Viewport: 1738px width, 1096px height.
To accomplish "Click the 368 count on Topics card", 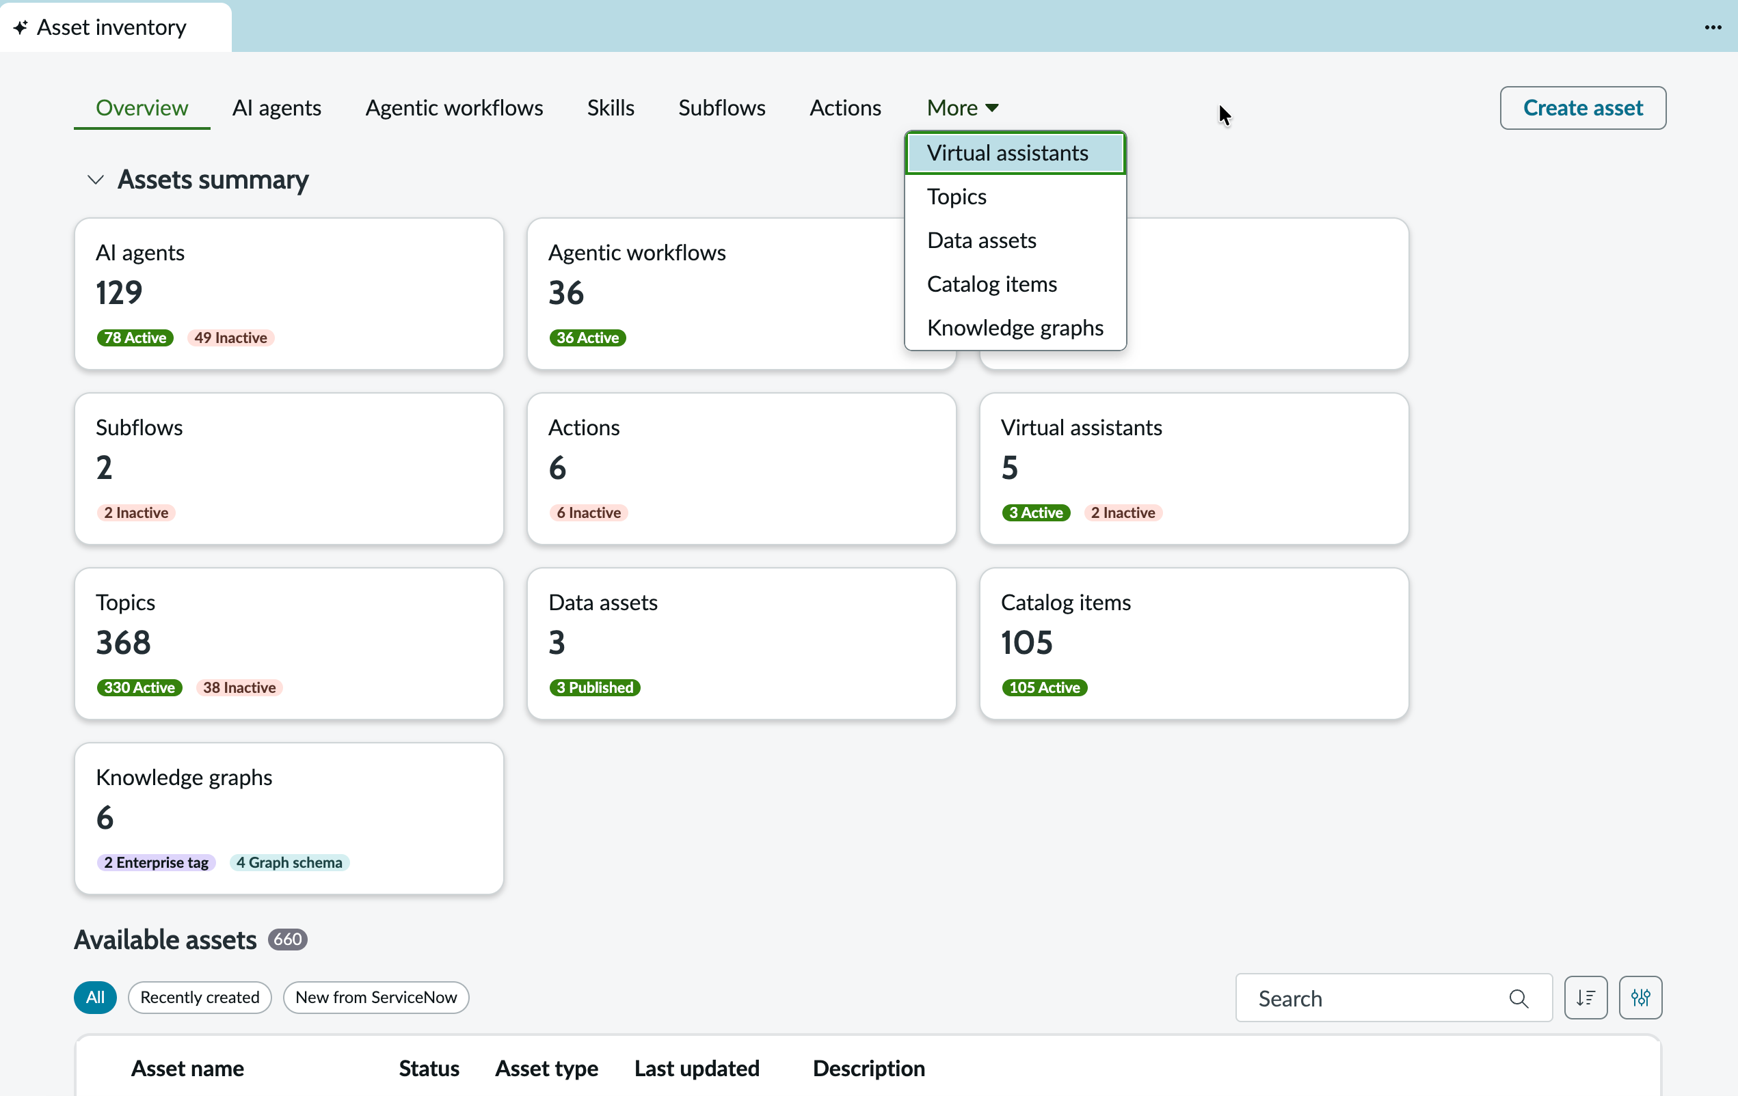I will coord(124,642).
